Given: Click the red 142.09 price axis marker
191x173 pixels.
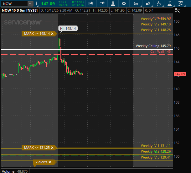Looking at the screenshot, I should (x=180, y=74).
